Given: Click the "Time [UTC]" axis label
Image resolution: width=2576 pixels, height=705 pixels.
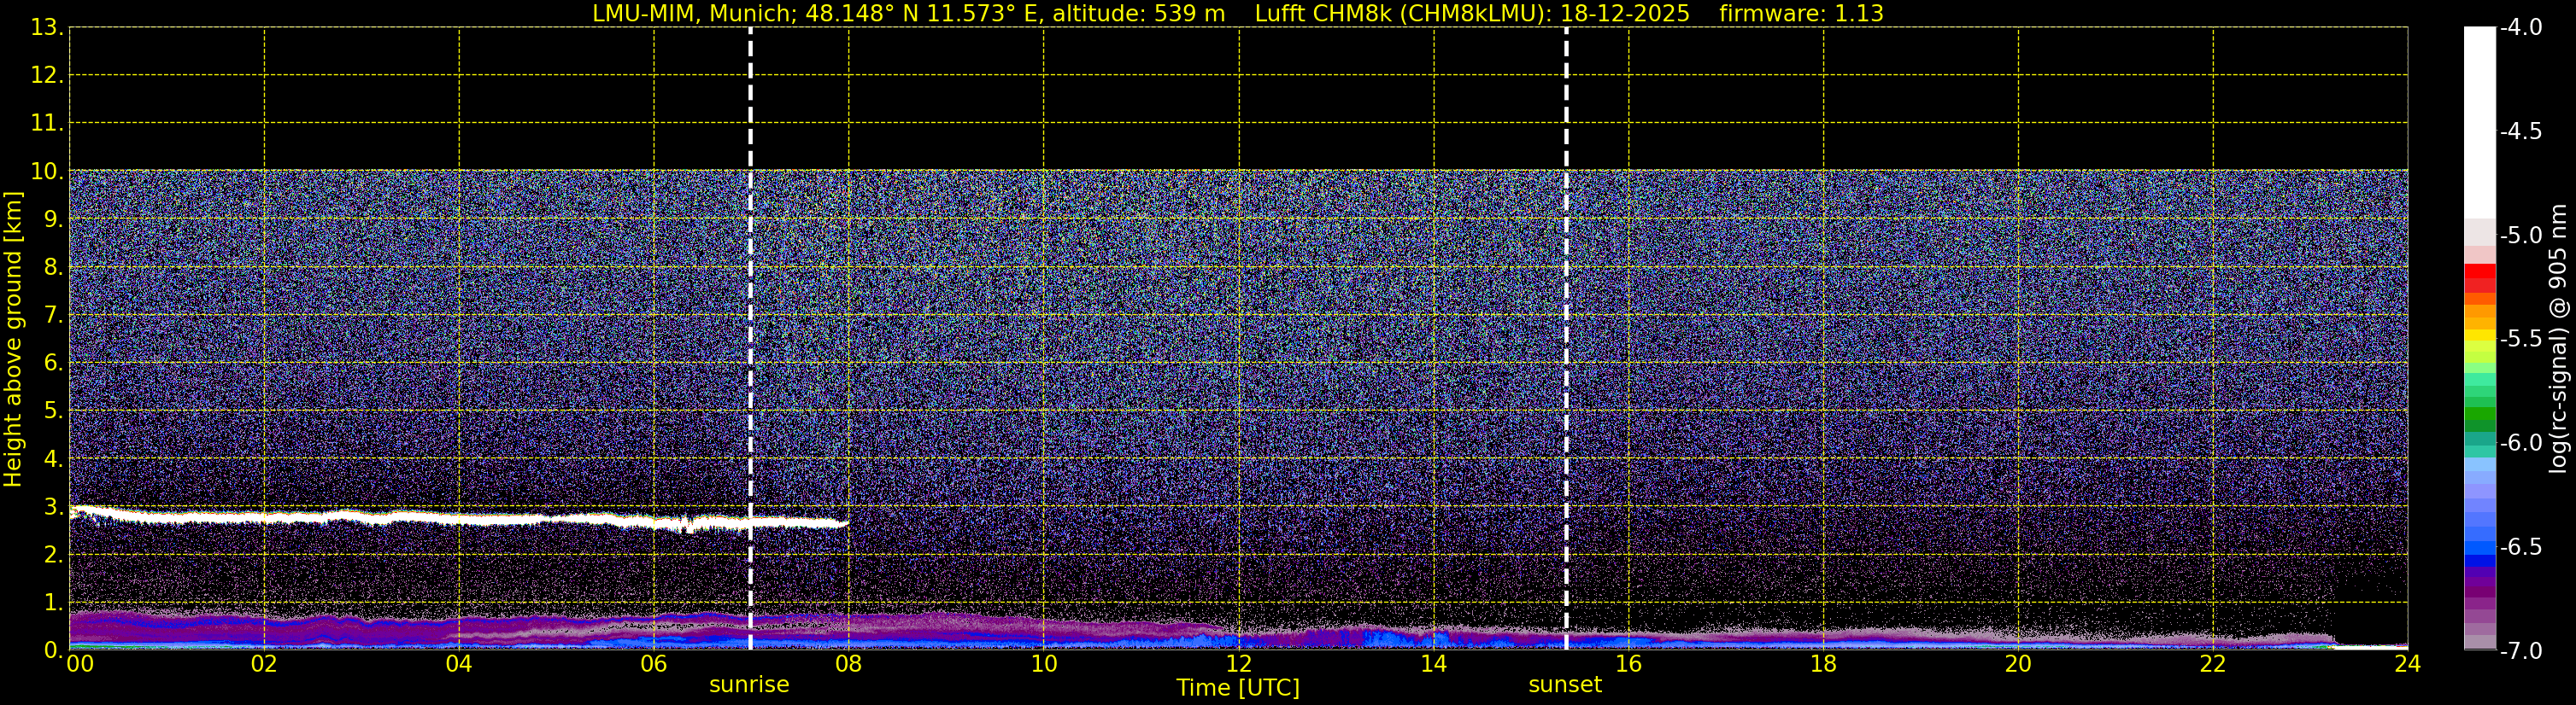Looking at the screenshot, I should 1238,688.
